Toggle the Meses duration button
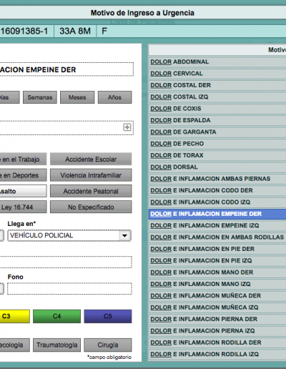Screen dimensions: 286x369 [77, 97]
